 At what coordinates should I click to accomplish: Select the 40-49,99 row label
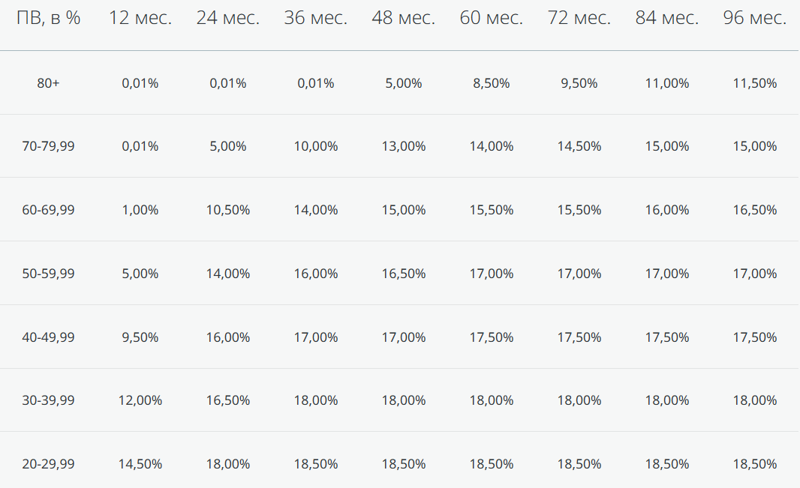tap(48, 337)
